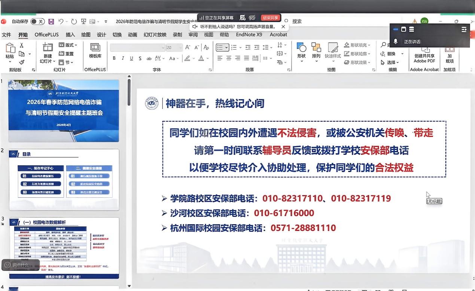The height and width of the screenshot is (291, 475).
Task: Click the microphone icon in meeting panel
Action: click(x=396, y=42)
